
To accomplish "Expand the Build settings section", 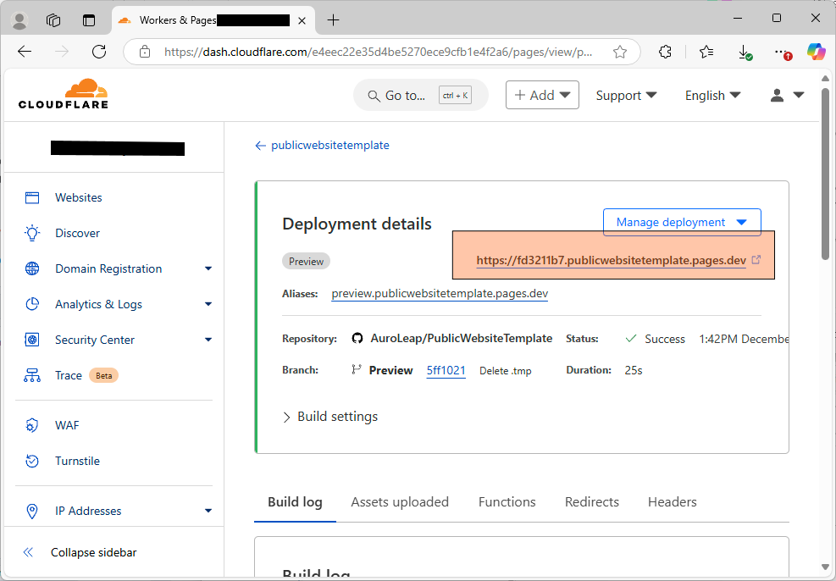I will [330, 417].
